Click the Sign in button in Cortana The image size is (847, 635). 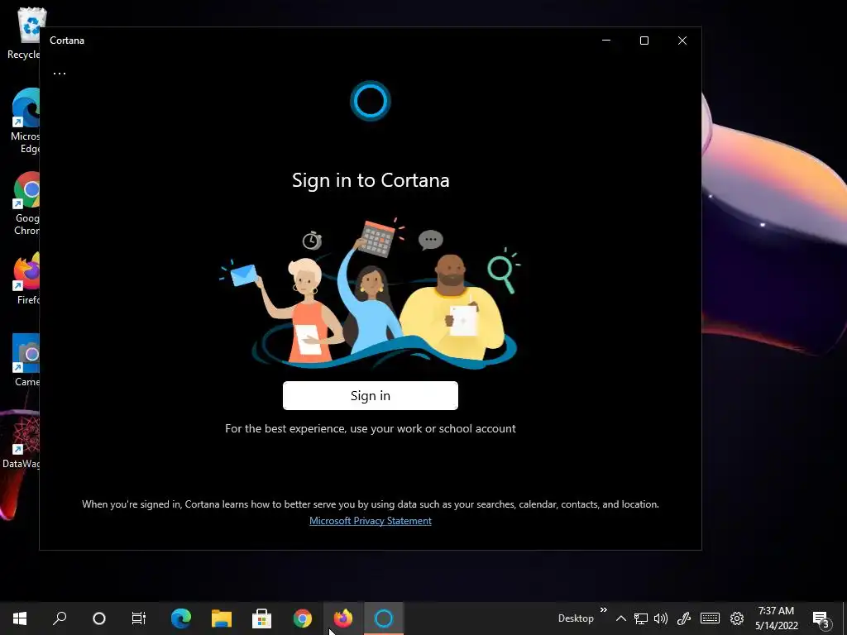point(370,395)
